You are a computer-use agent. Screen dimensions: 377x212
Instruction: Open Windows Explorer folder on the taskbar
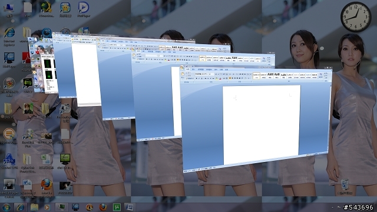click(34, 207)
